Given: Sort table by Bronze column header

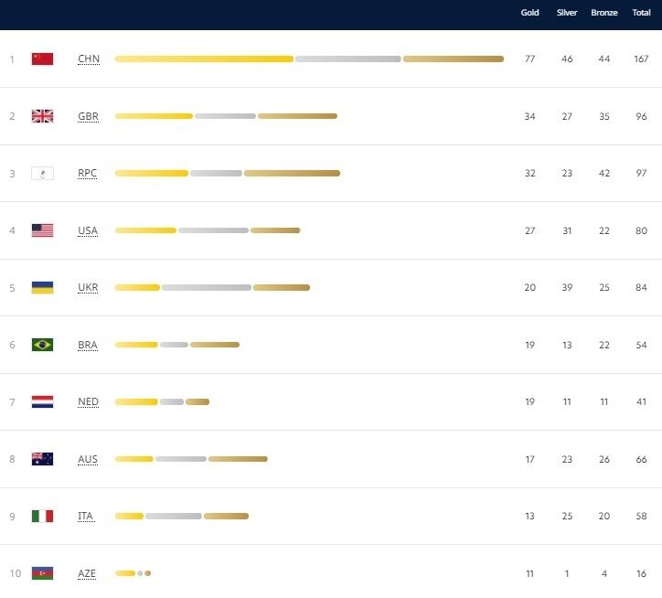Looking at the screenshot, I should coord(604,13).
